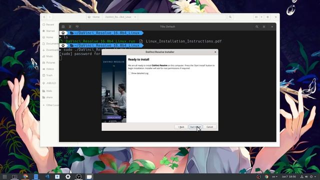Open the clock showing Jun 7 18:56

tap(289, 176)
